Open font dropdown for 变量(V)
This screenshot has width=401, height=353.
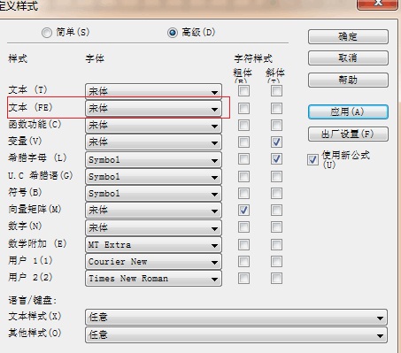(153, 142)
